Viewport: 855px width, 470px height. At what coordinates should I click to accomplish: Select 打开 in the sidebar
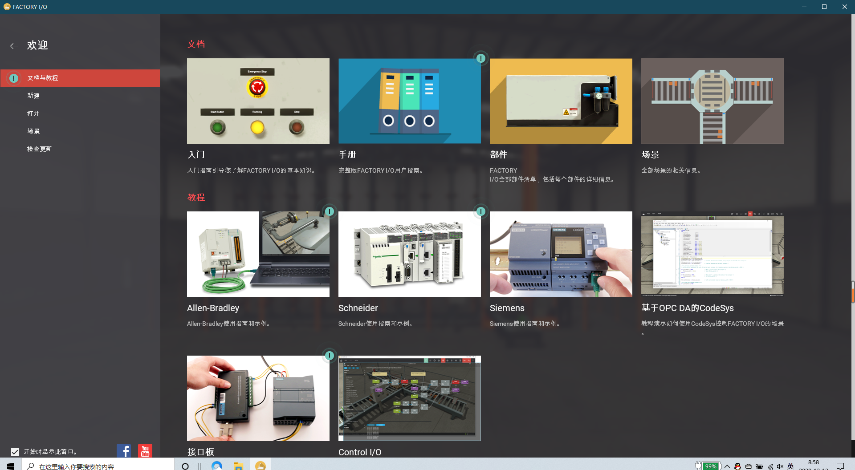click(x=33, y=113)
